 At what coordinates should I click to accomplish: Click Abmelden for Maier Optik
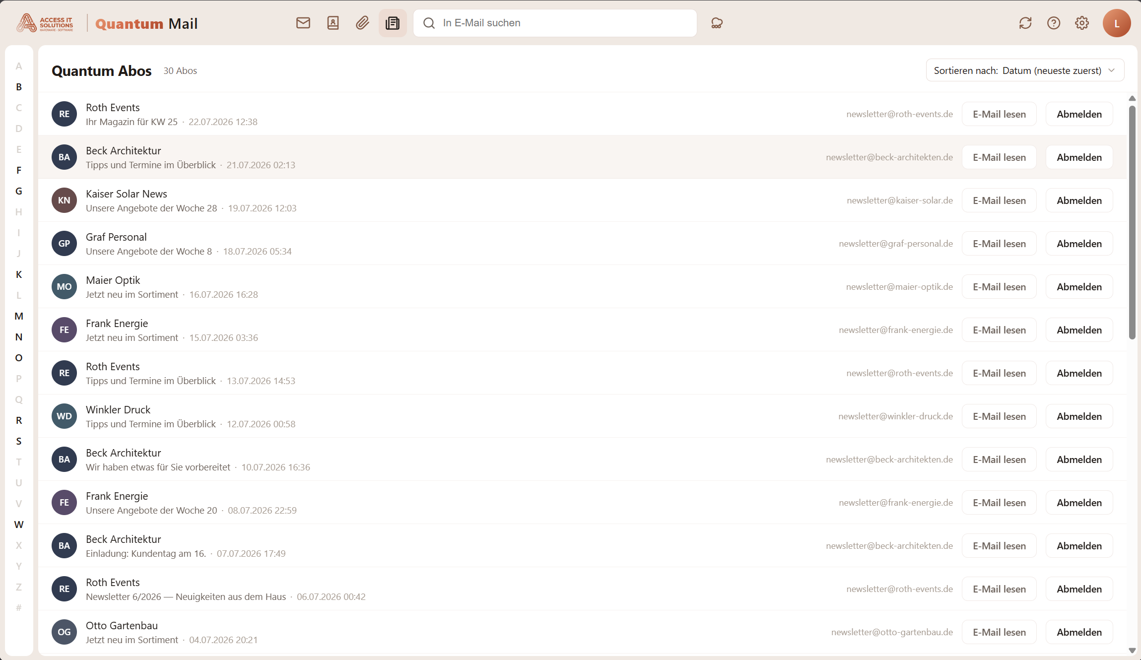coord(1079,287)
